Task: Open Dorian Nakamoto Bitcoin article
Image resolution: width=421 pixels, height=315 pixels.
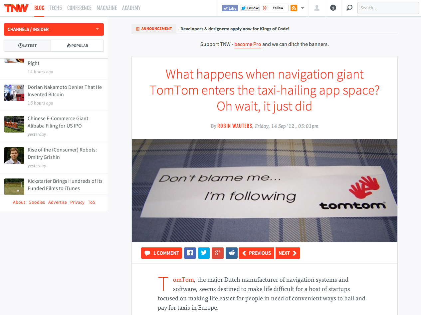Action: coord(65,91)
